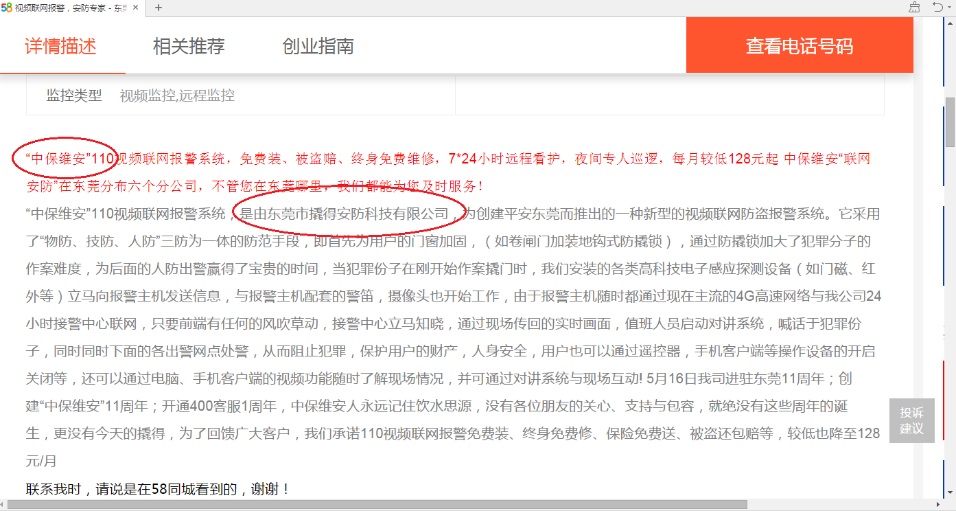Expand the dropdown beside the undo icon
This screenshot has width=956, height=511.
click(951, 8)
